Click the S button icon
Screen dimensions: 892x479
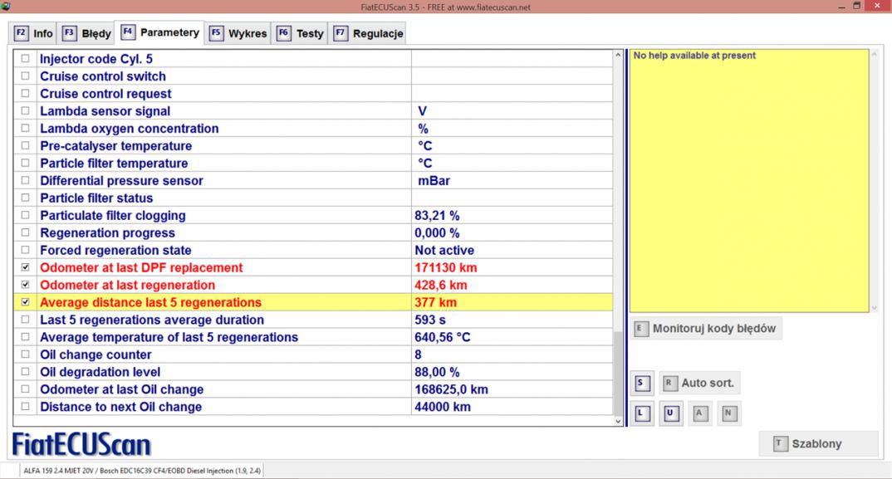[x=641, y=384]
